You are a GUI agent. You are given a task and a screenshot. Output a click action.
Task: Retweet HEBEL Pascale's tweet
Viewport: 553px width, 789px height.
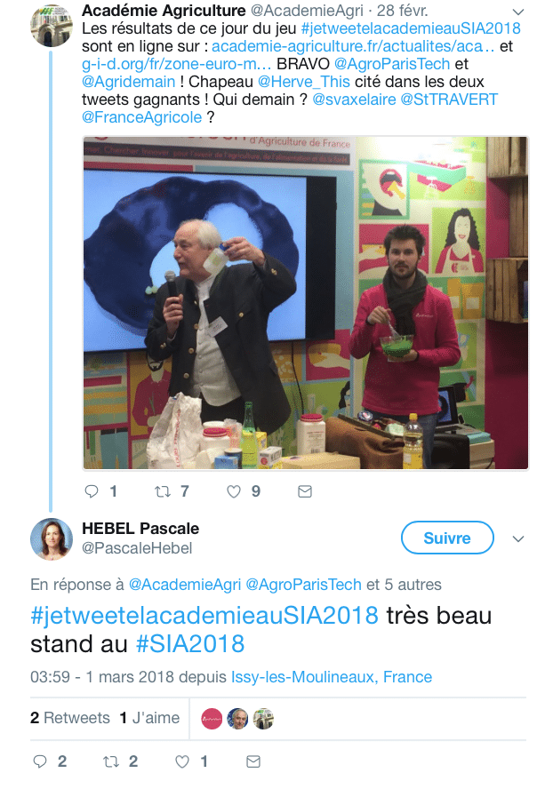tap(111, 761)
